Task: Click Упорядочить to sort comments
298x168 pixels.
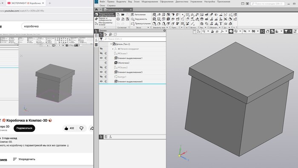Action: tap(24, 159)
